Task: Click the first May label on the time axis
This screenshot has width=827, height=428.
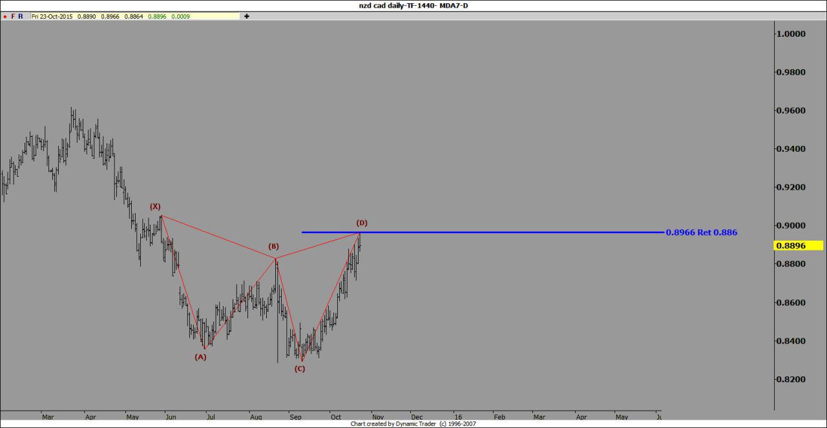Action: pos(132,417)
